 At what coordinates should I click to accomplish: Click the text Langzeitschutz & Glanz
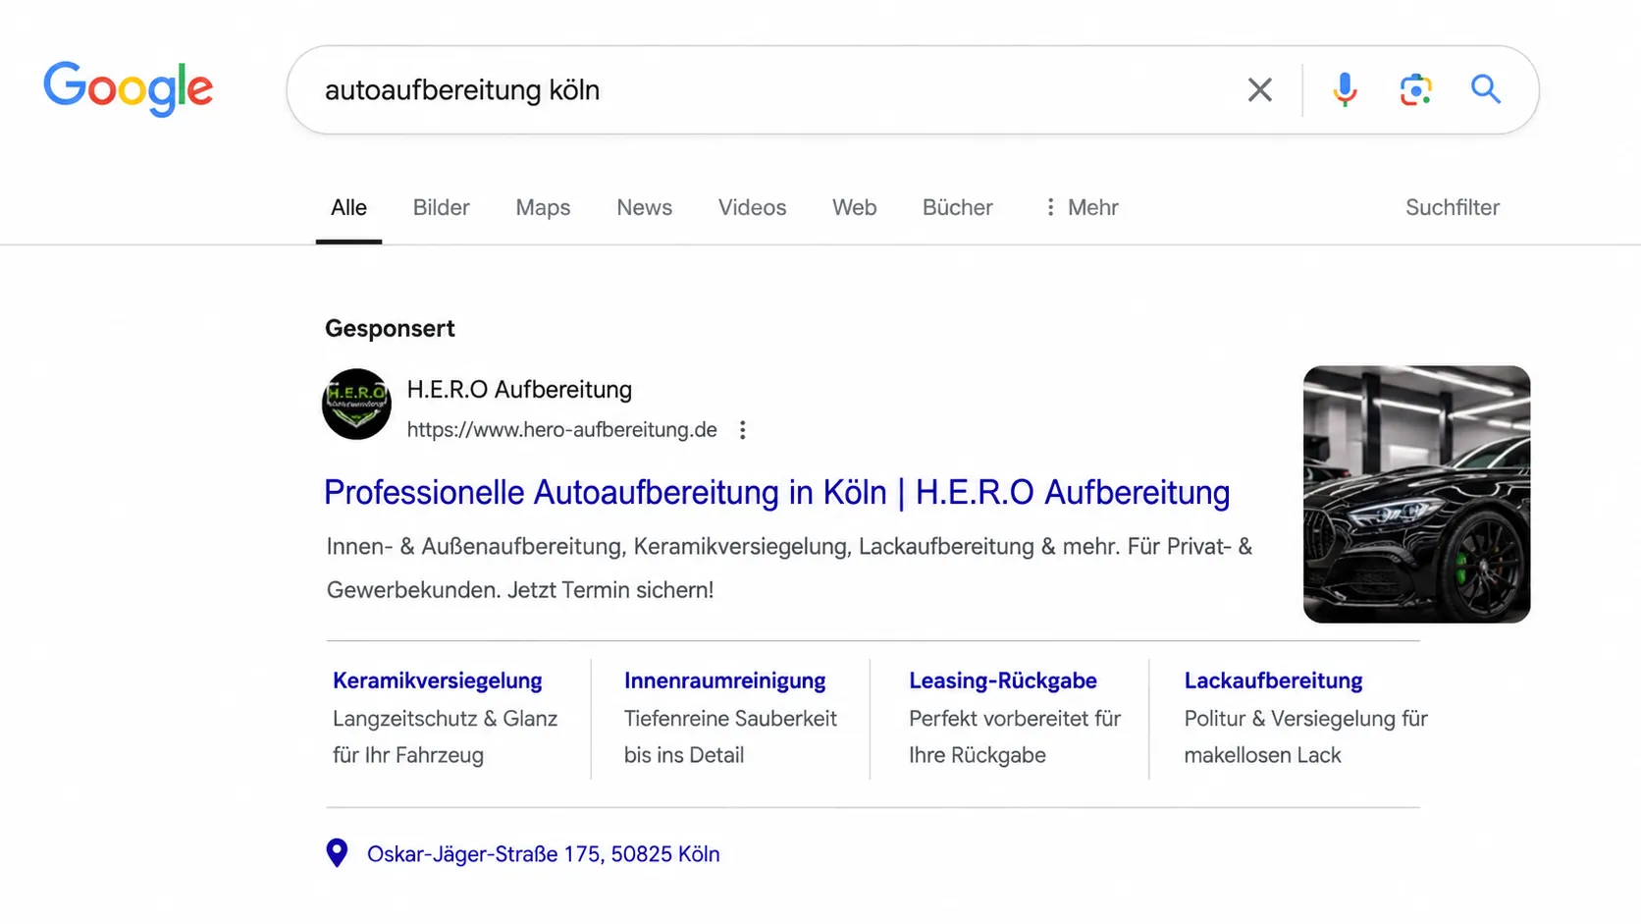click(445, 719)
